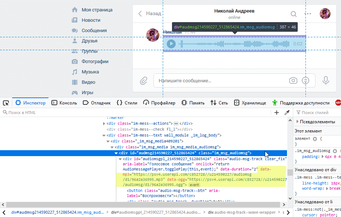This screenshot has width=341, height=217.
Task: Open Видео section
Action: coord(84,82)
